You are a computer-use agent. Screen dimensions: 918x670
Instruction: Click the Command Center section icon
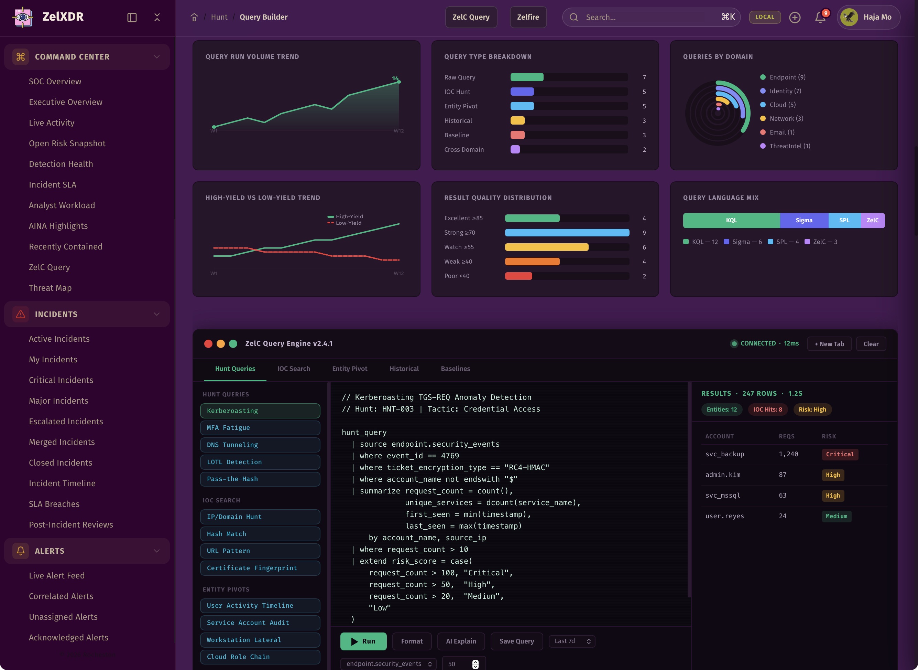pos(20,57)
